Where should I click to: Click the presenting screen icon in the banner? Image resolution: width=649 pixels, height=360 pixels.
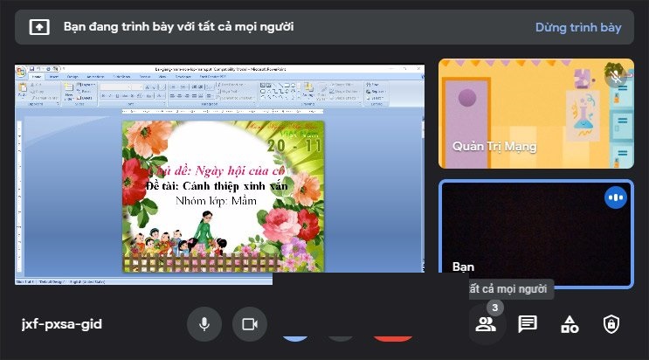point(40,27)
